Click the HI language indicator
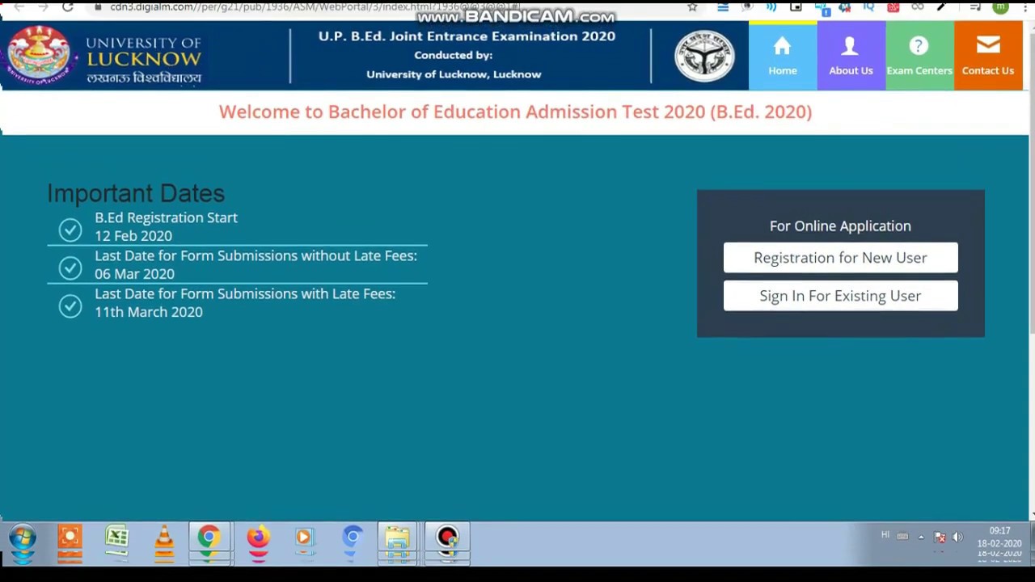 (x=885, y=535)
